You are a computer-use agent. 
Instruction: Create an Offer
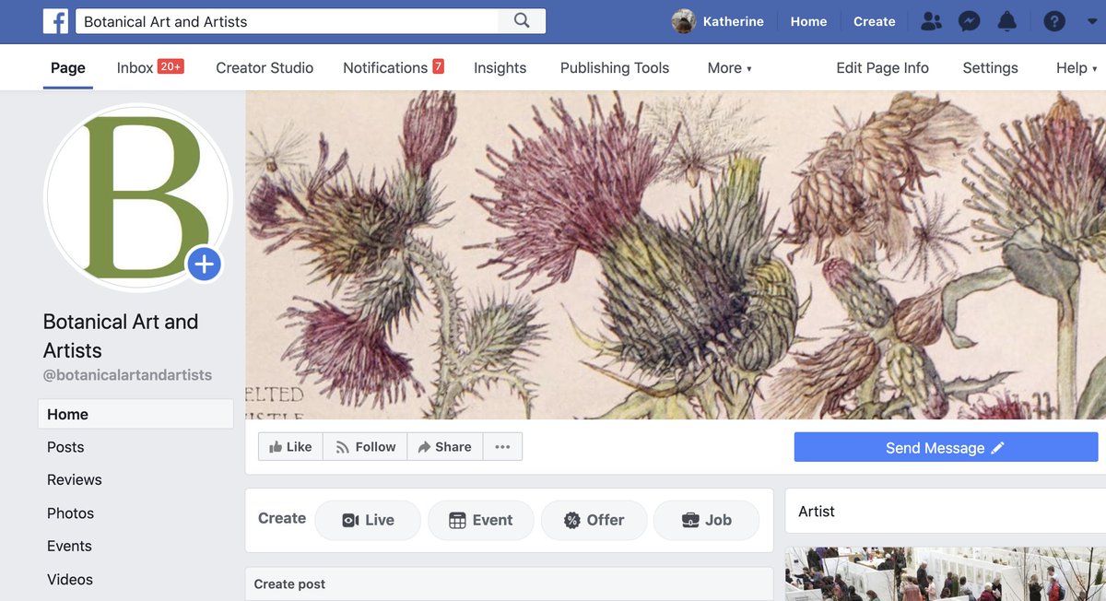coord(594,520)
